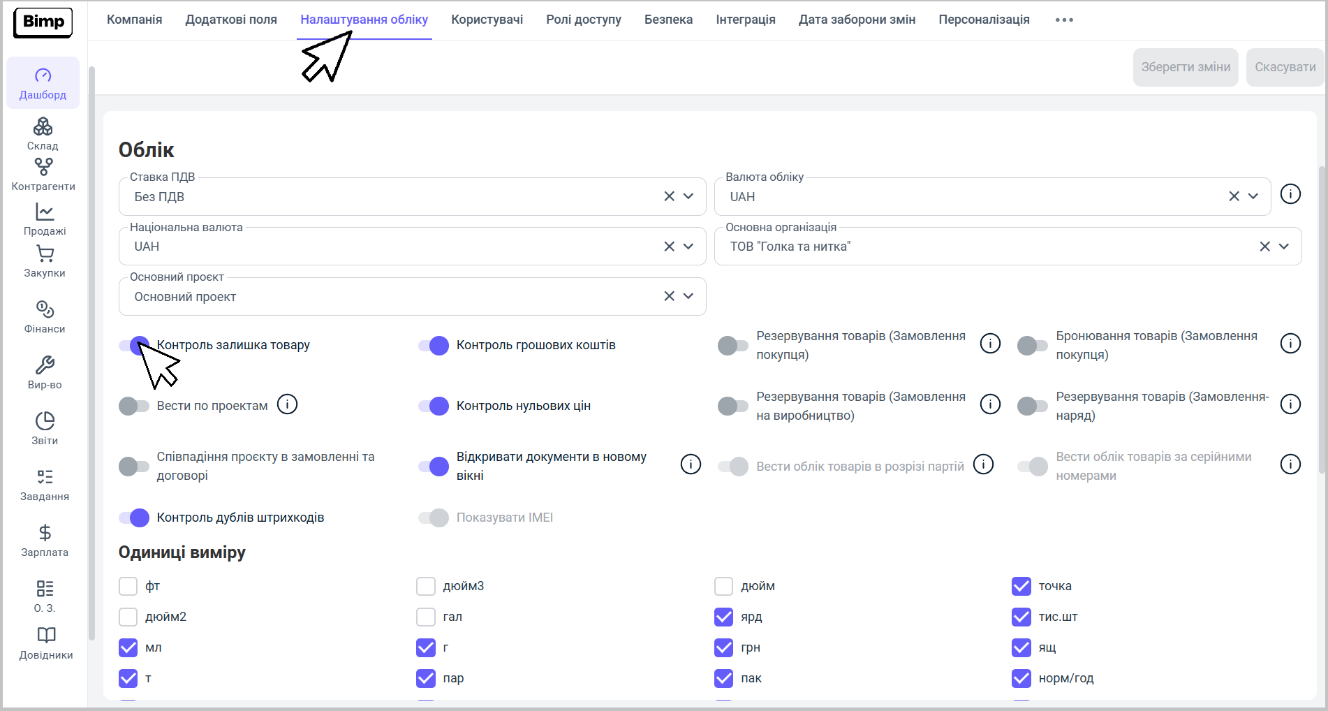Viewport: 1328px width, 711px height.
Task: Enable Вести по проектам toggle
Action: [x=134, y=406]
